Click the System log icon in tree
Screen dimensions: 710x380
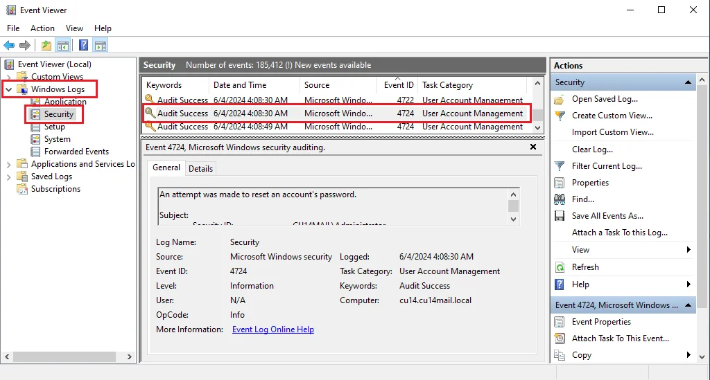pyautogui.click(x=35, y=139)
